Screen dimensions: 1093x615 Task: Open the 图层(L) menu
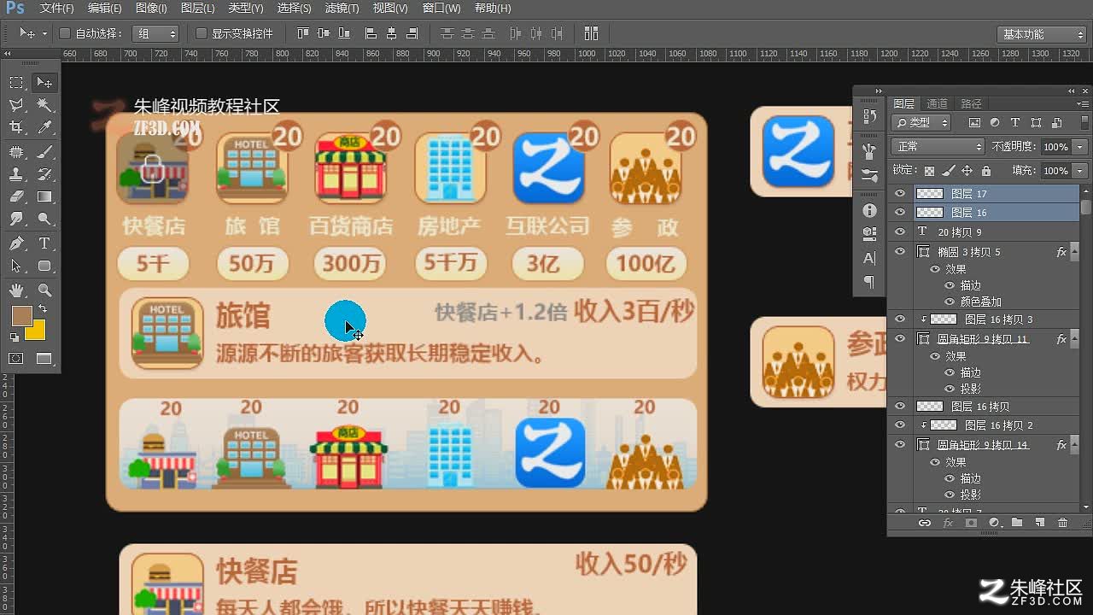coord(197,8)
